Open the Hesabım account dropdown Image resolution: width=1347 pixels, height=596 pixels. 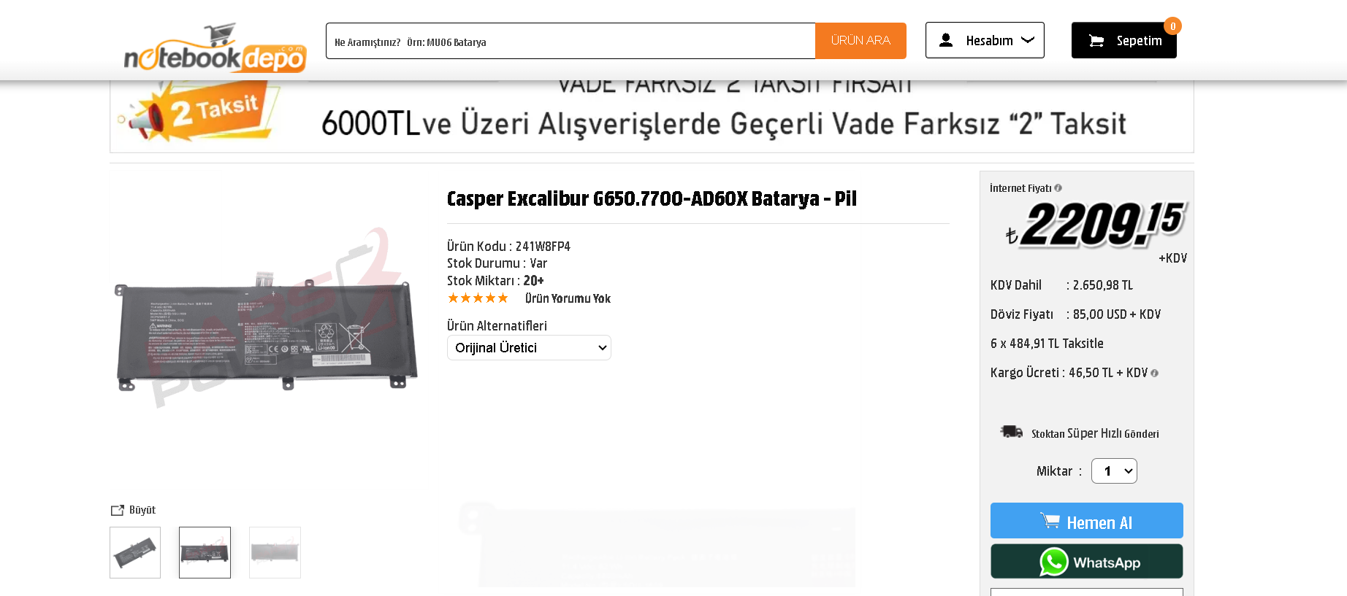[x=985, y=40]
